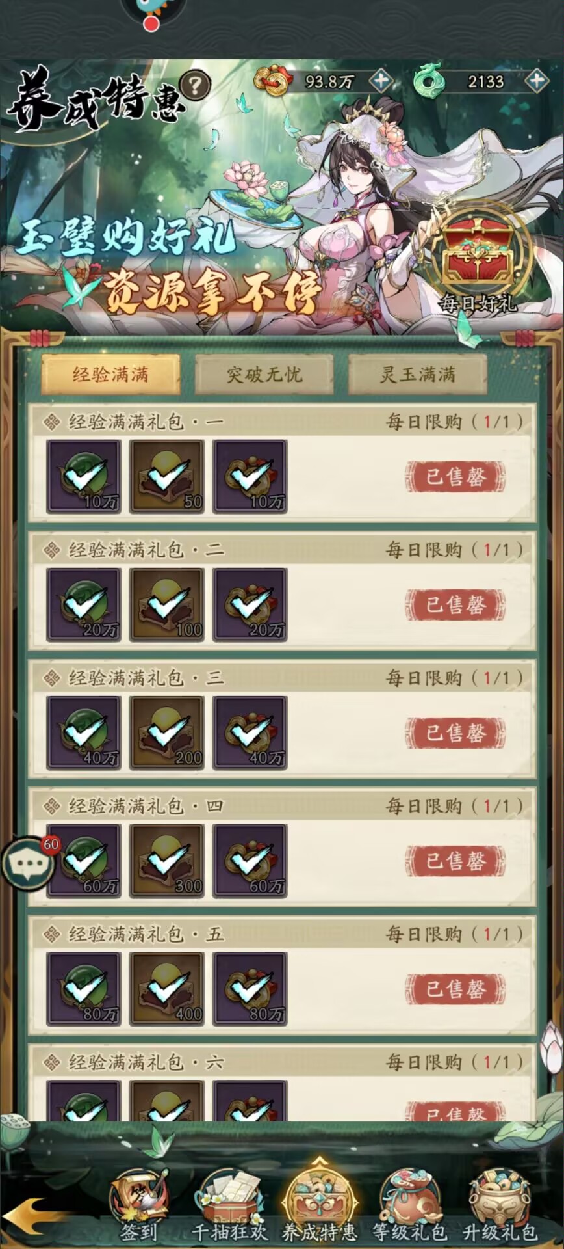Viewport: 564px width, 1249px height.
Task: Open the help question mark icon
Action: [x=195, y=85]
